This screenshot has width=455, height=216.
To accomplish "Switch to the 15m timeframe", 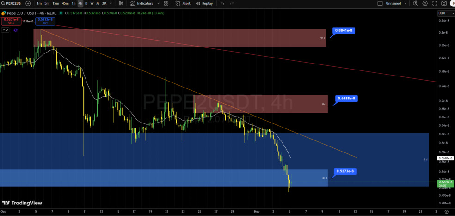I will (x=55, y=3).
